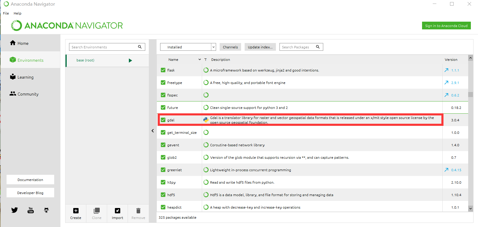Click the Learning icon in sidebar
The width and height of the screenshot is (478, 227).
point(13,77)
